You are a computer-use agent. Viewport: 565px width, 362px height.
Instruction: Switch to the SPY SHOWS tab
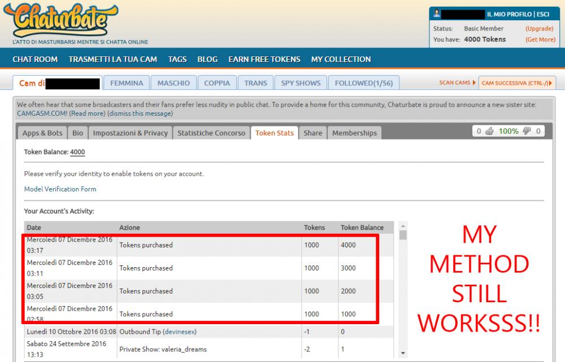point(301,83)
